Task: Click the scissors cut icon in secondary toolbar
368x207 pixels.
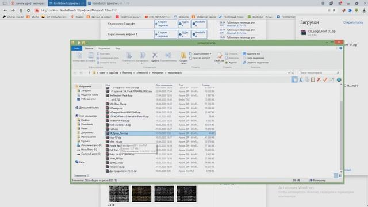Action: coord(301,79)
